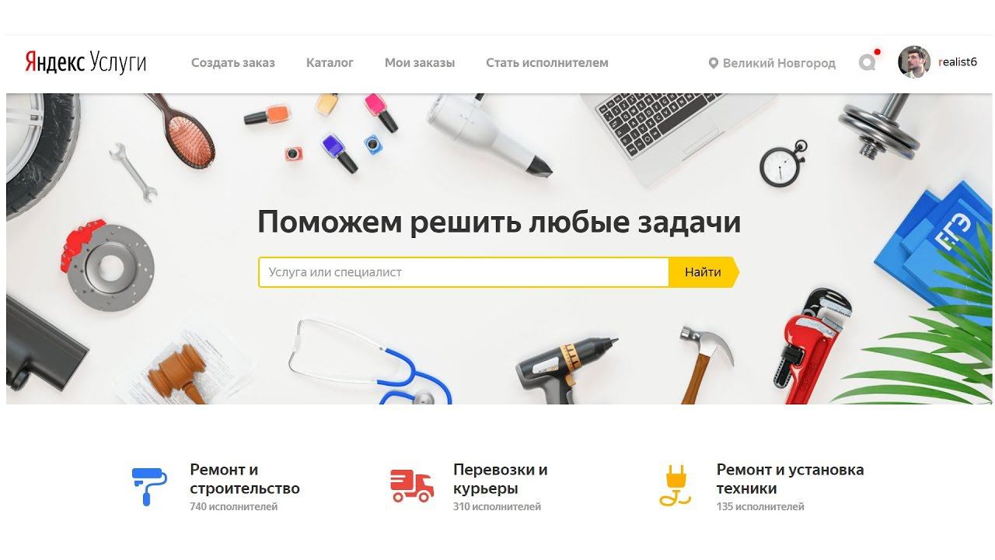
Task: Open the Каталог menu item
Action: coord(330,63)
